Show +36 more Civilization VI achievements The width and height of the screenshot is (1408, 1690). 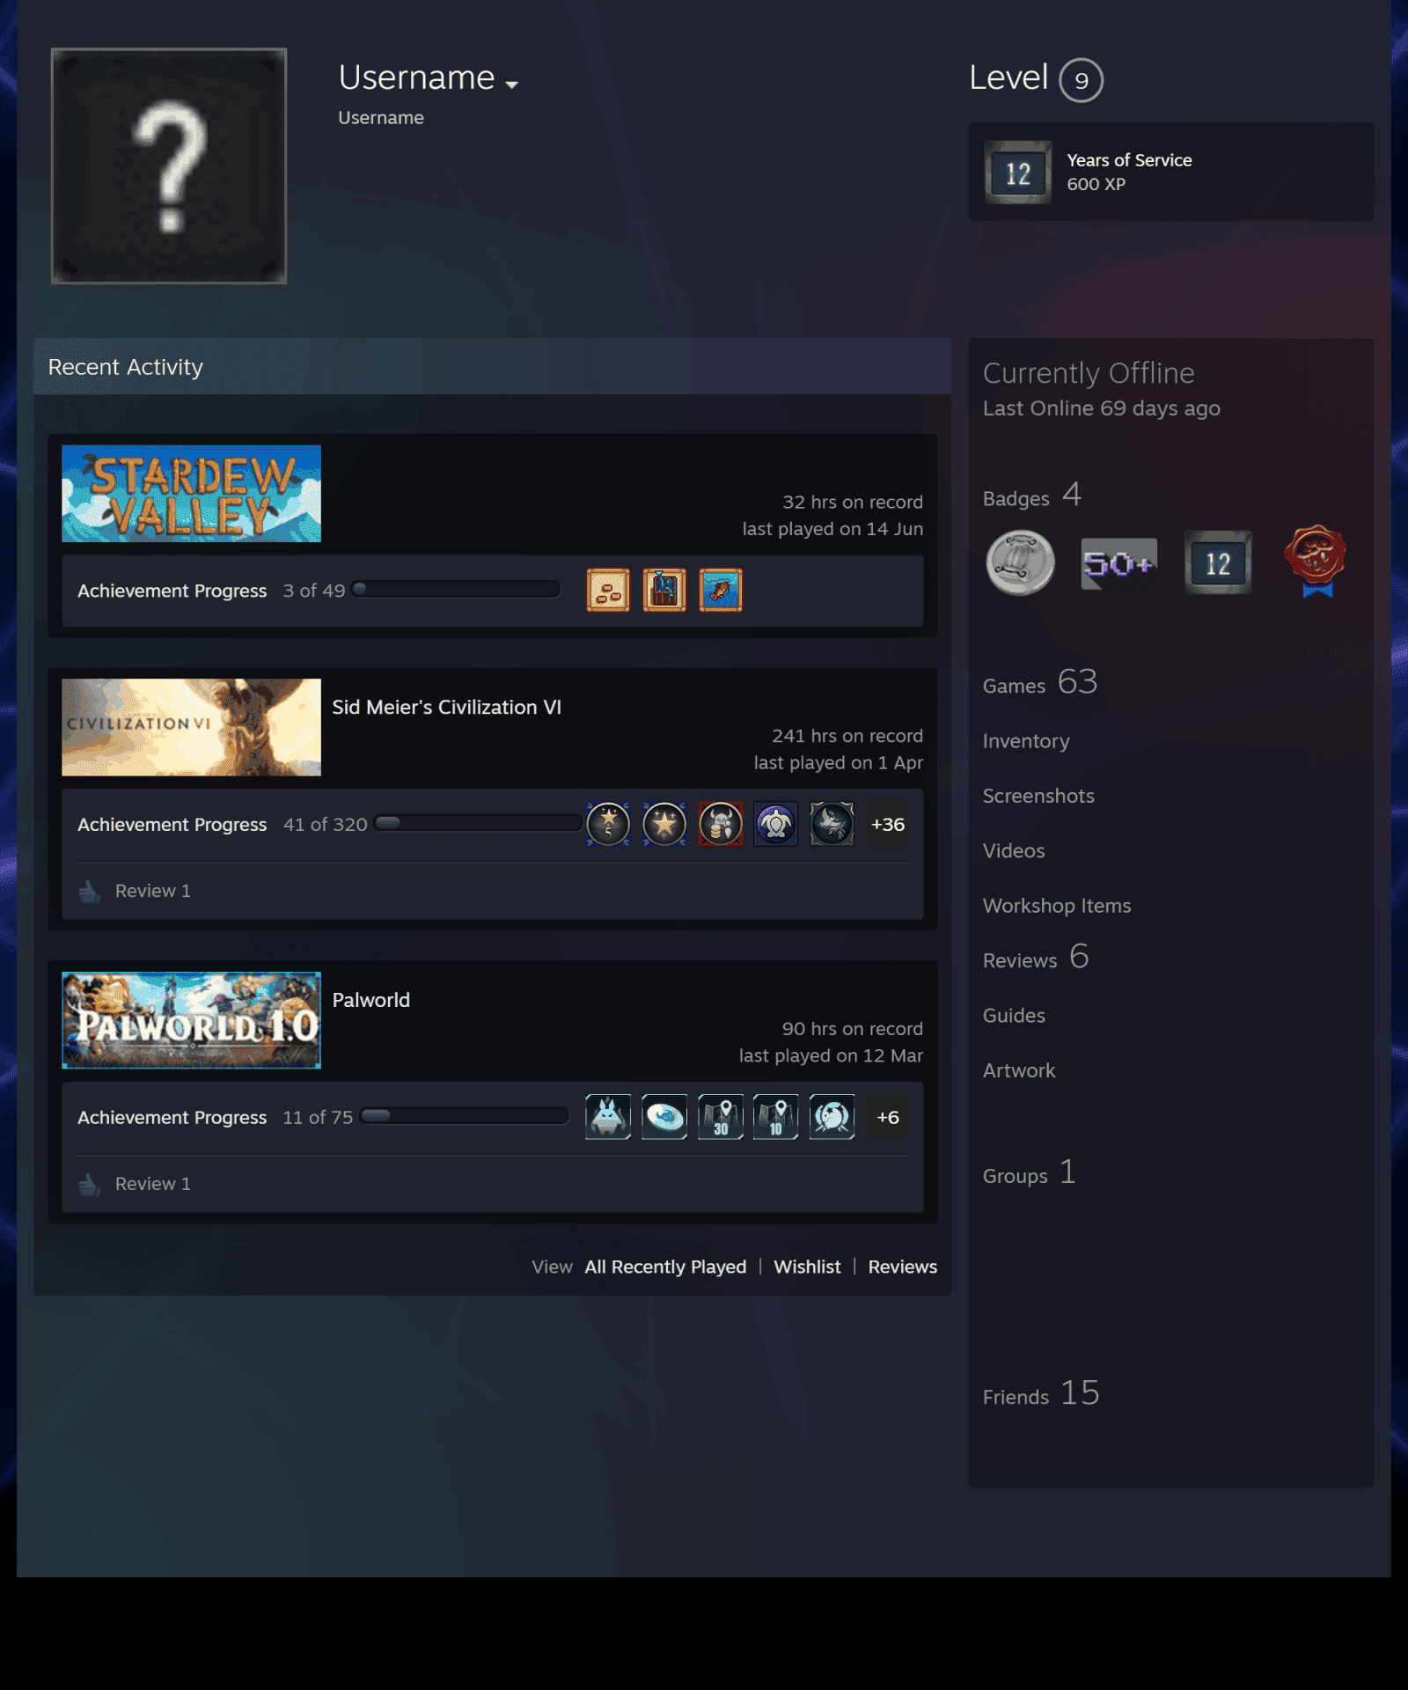coord(887,824)
